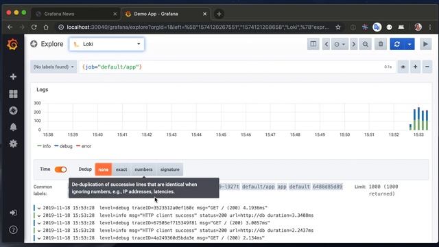Start live tailing with the play button
The width and height of the screenshot is (439, 247).
tap(425, 44)
